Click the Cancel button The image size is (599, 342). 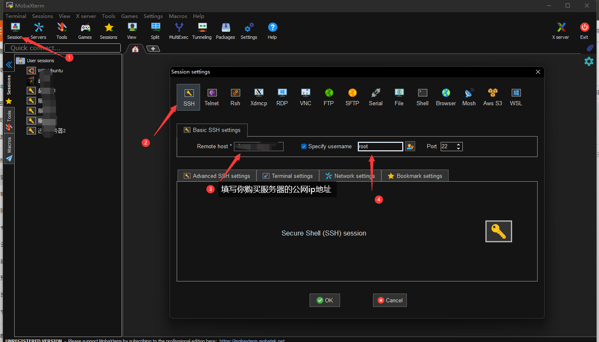(x=390, y=300)
